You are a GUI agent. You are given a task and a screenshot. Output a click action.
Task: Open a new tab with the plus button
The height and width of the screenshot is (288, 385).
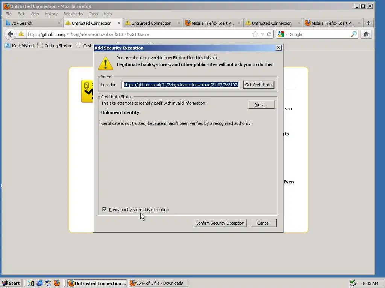368,23
